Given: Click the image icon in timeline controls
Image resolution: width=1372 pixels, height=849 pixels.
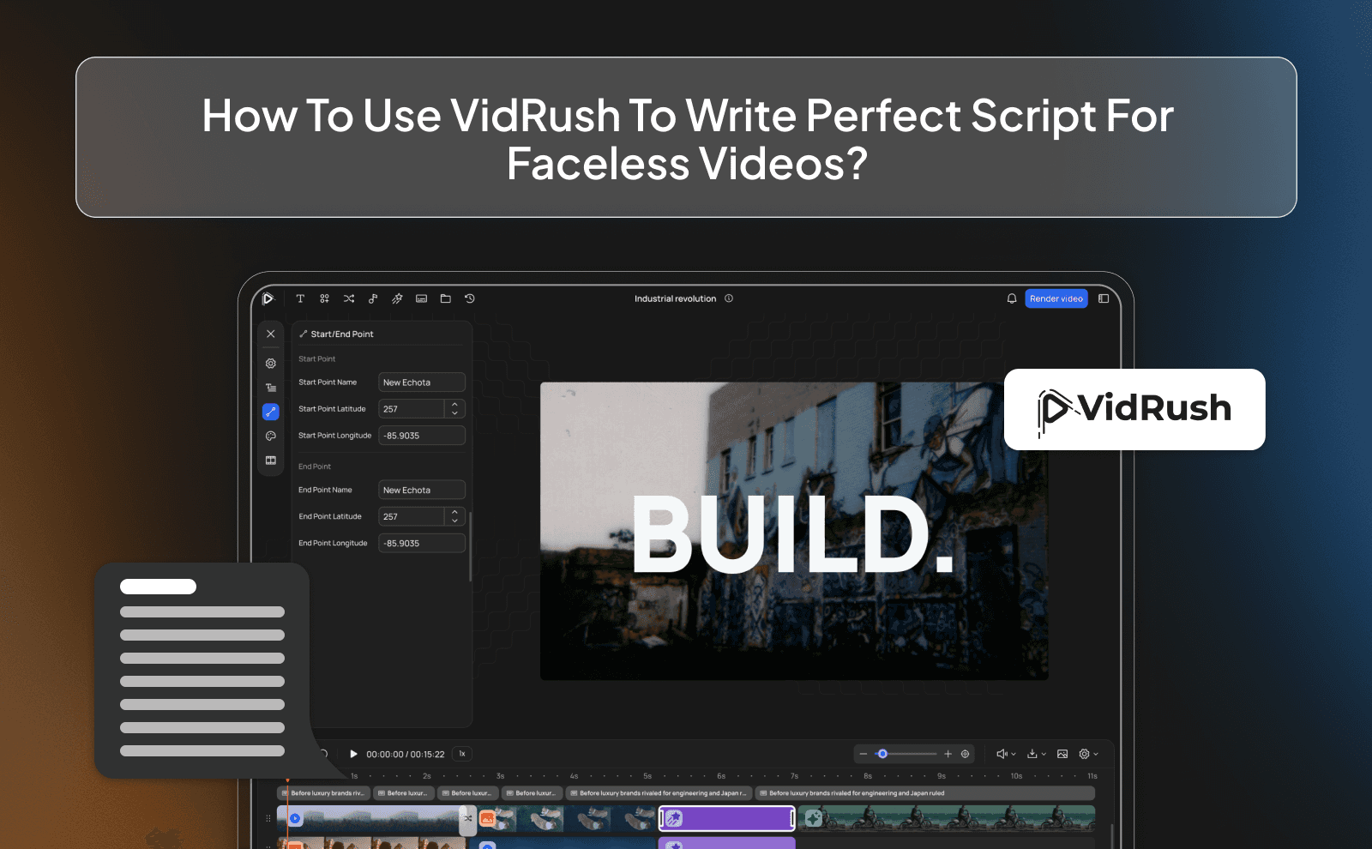Looking at the screenshot, I should click(1062, 754).
